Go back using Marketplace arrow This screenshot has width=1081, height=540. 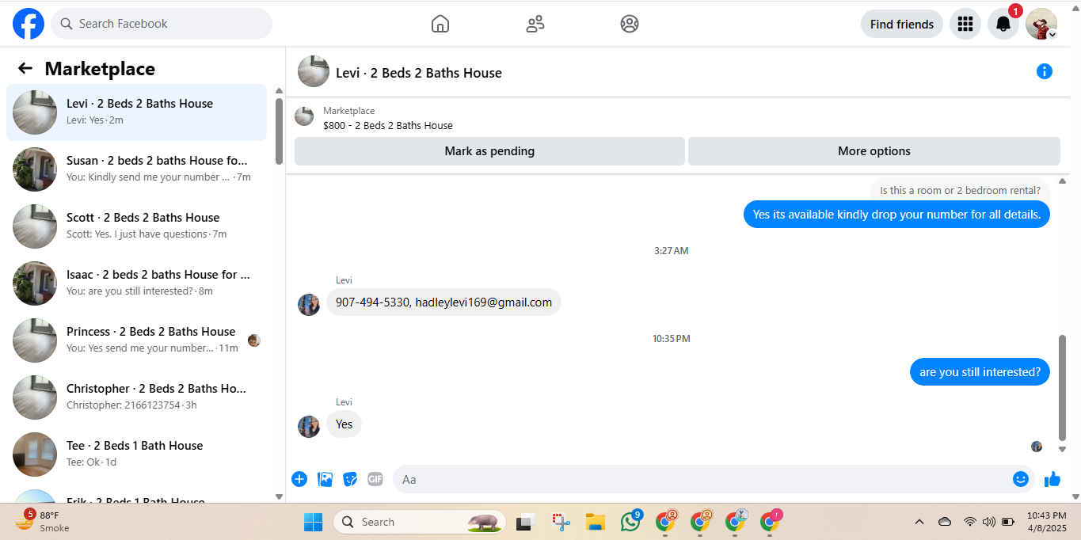click(25, 69)
